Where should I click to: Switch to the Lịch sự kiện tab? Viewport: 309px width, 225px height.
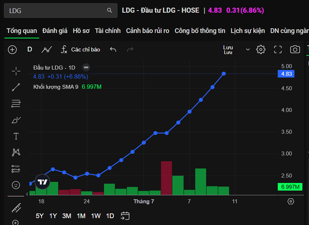click(248, 31)
